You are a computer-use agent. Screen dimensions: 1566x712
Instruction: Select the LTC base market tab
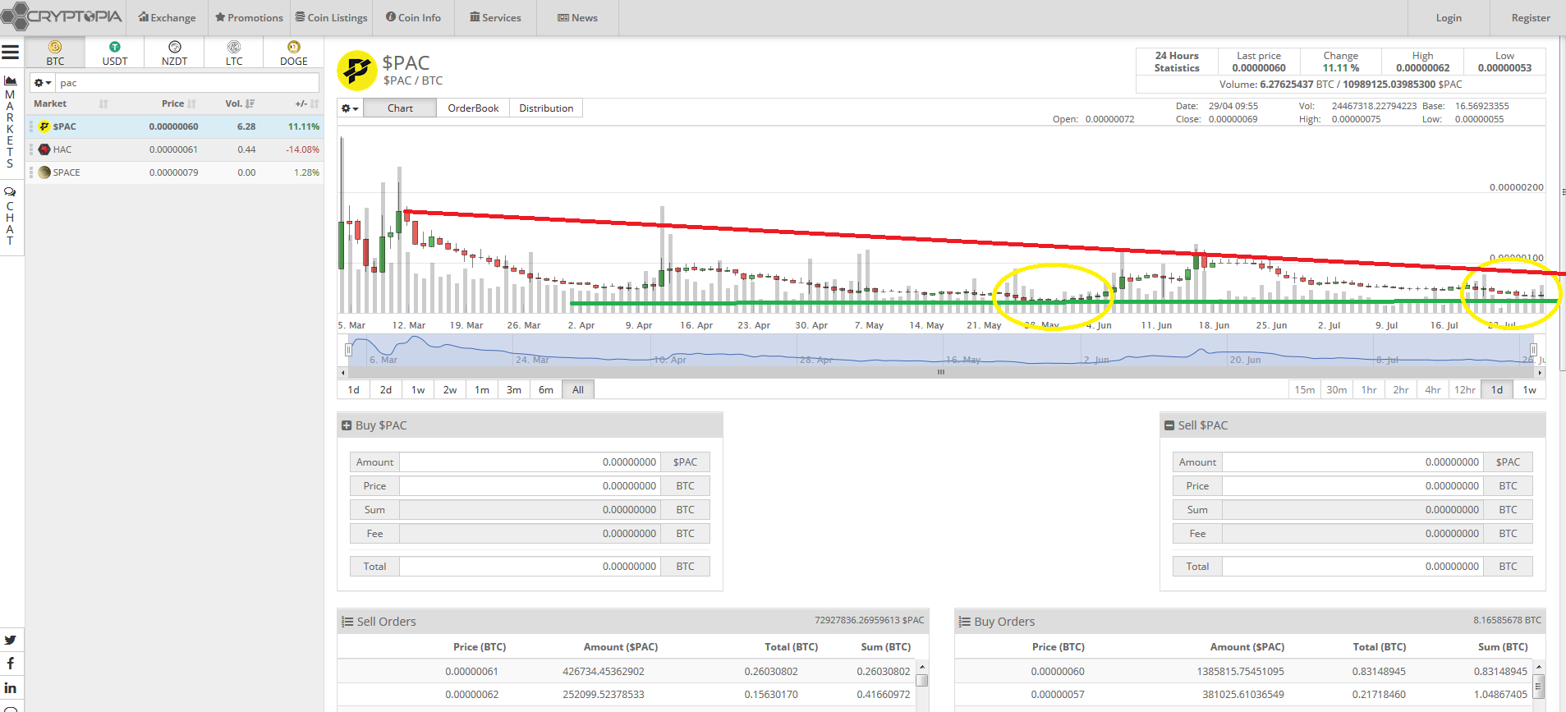click(234, 53)
